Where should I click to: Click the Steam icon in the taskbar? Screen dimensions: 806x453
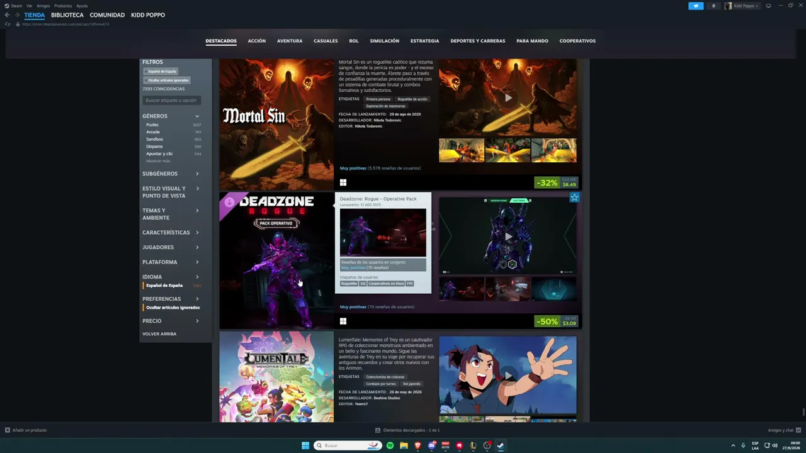coord(501,445)
